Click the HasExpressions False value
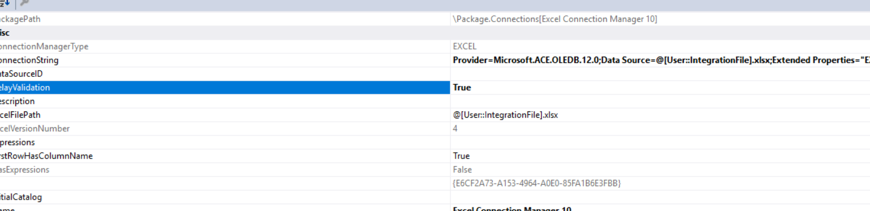The height and width of the screenshot is (211, 870). pyautogui.click(x=462, y=170)
